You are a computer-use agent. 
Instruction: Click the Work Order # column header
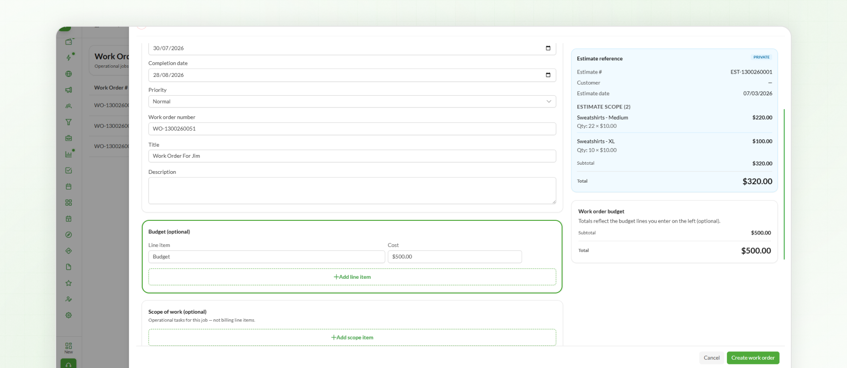point(111,88)
